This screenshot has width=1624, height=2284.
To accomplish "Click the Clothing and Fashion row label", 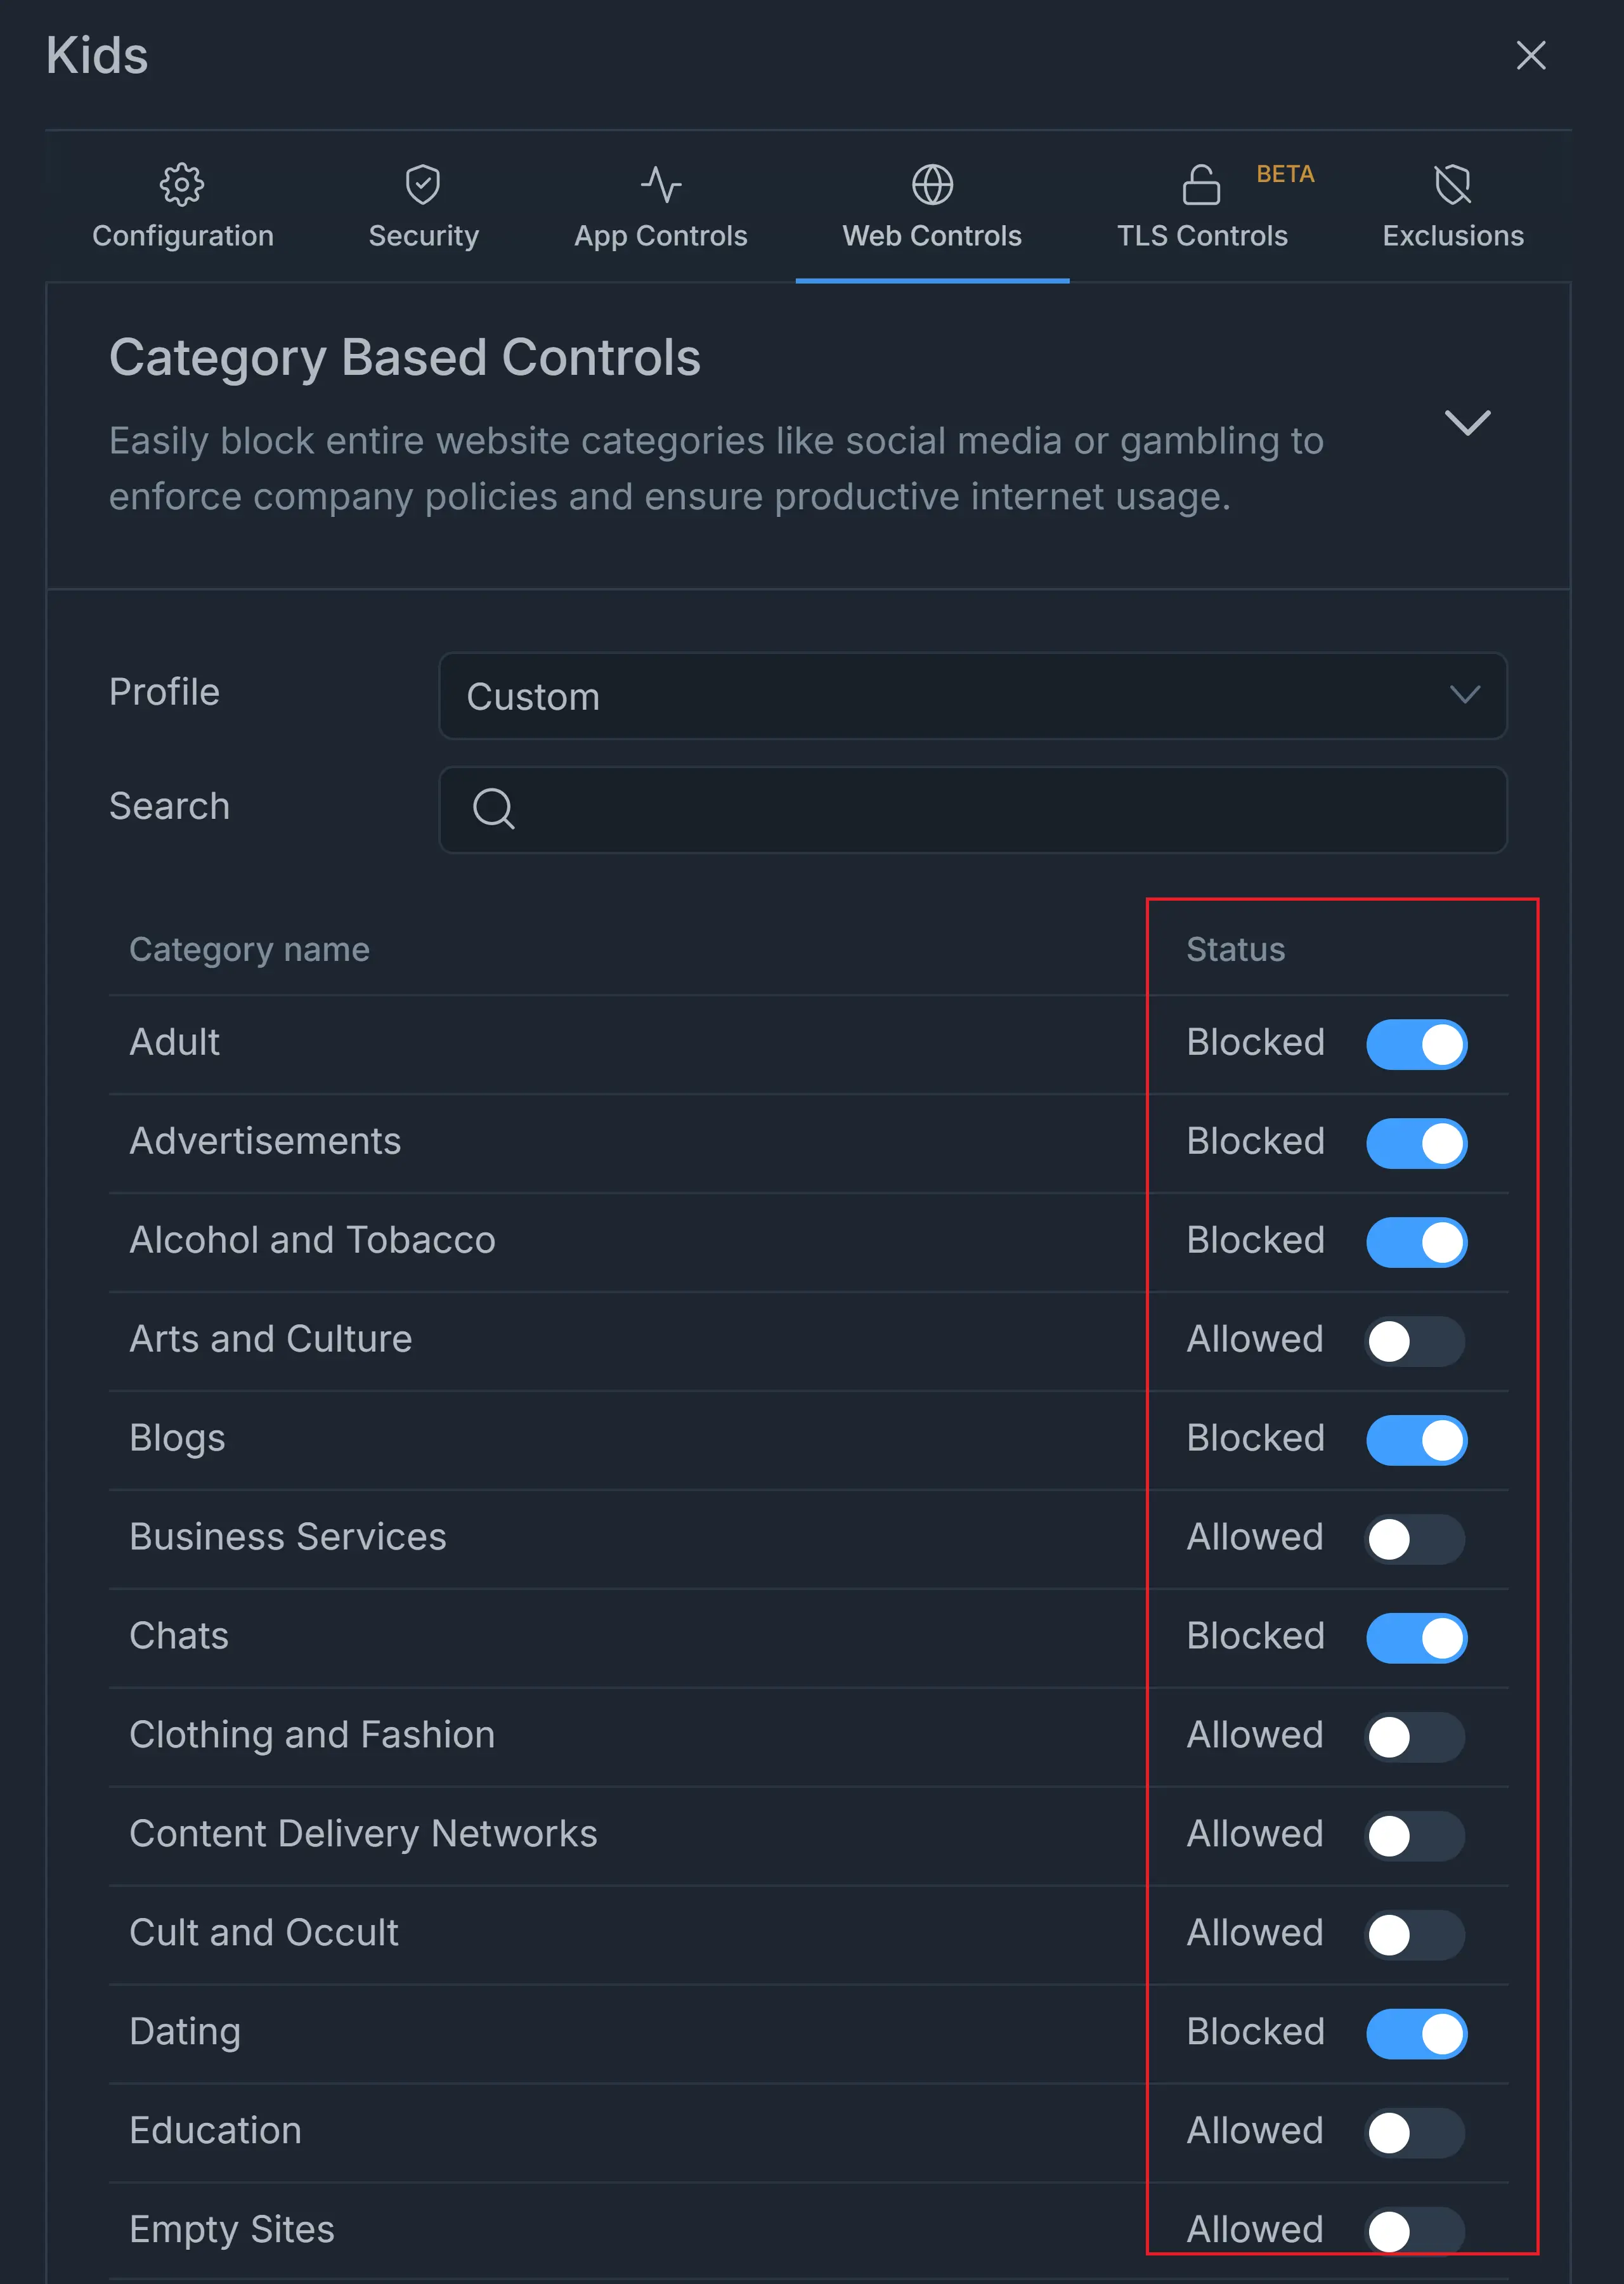I will click(x=312, y=1736).
